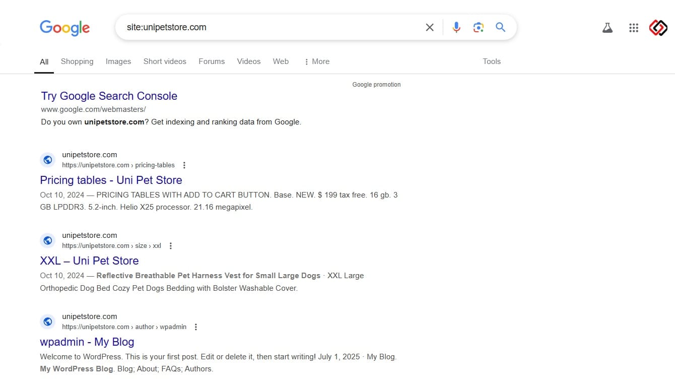The height and width of the screenshot is (387, 675).
Task: Click globe favicon of pricing-tables result
Action: [47, 160]
